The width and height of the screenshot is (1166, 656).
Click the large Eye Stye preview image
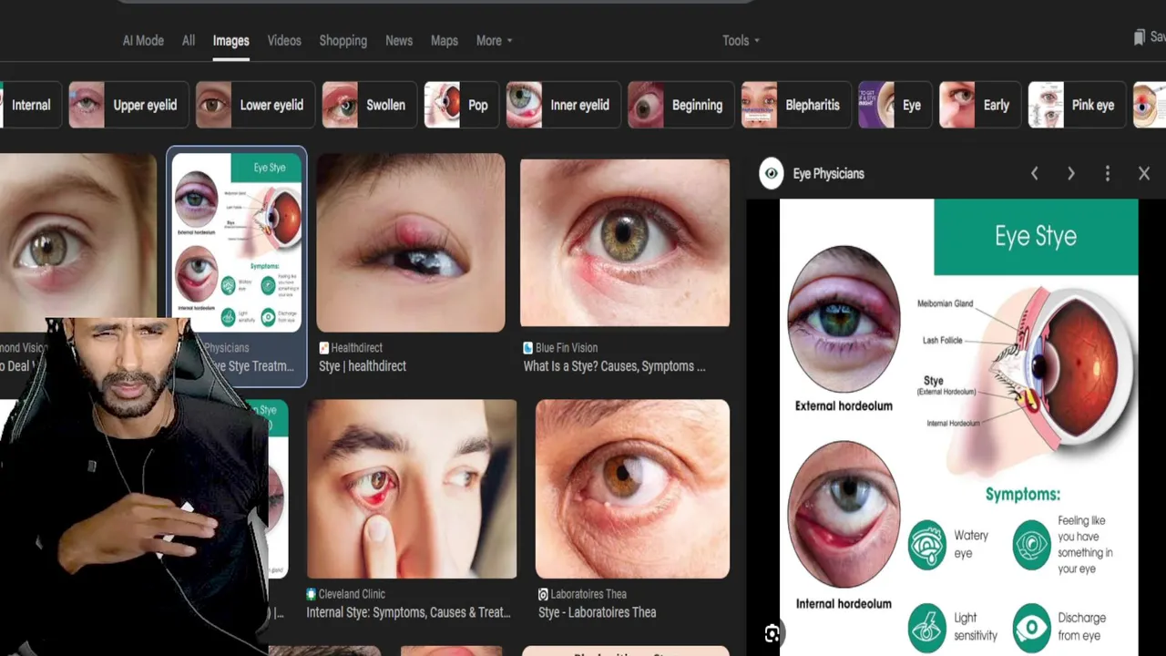tap(958, 426)
